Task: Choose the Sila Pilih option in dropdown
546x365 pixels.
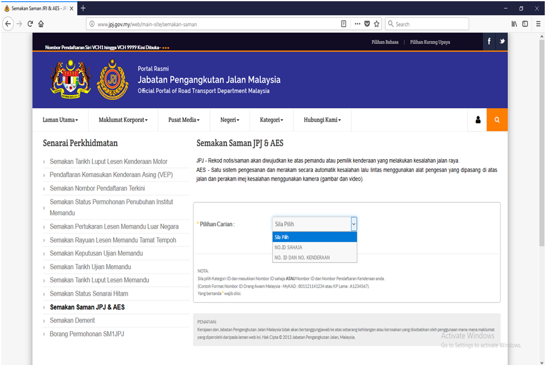Action: pos(315,237)
